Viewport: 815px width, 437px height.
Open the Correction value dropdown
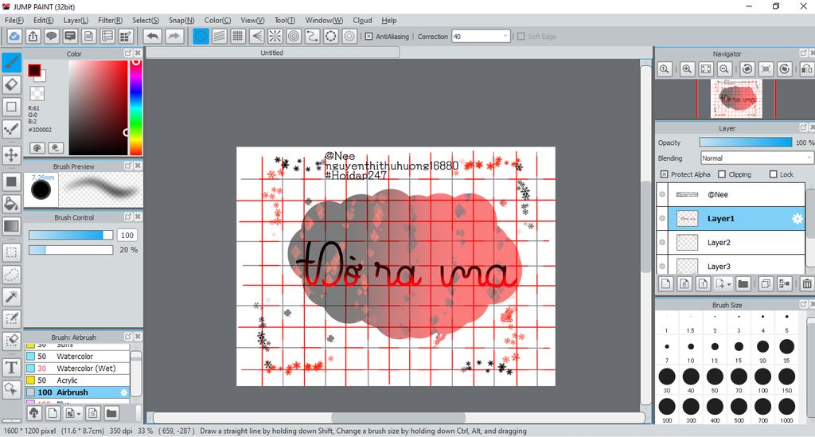[x=505, y=37]
